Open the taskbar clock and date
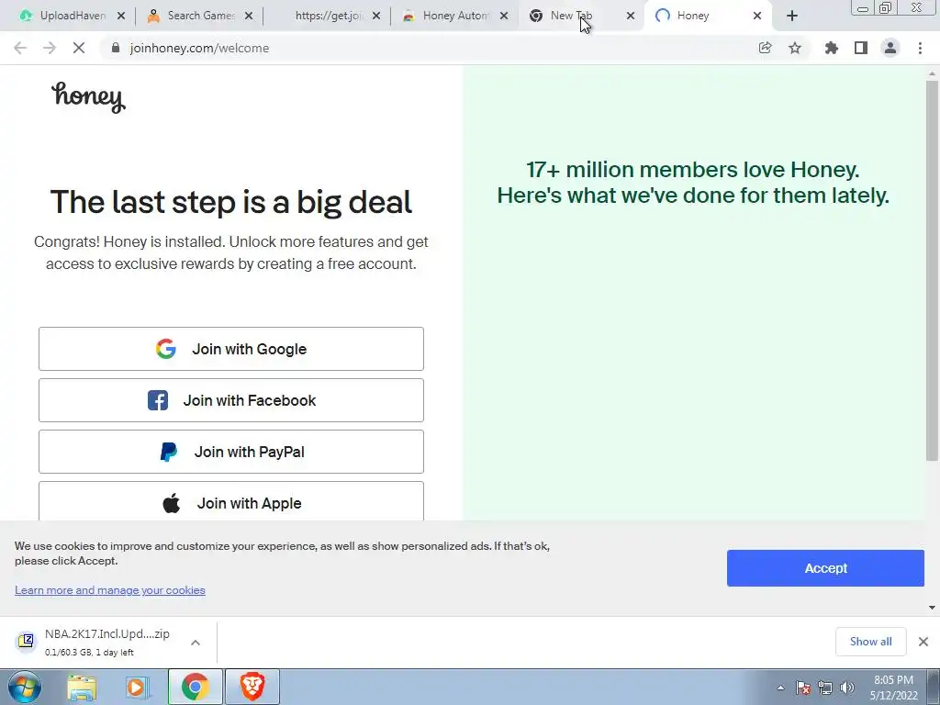 [893, 688]
